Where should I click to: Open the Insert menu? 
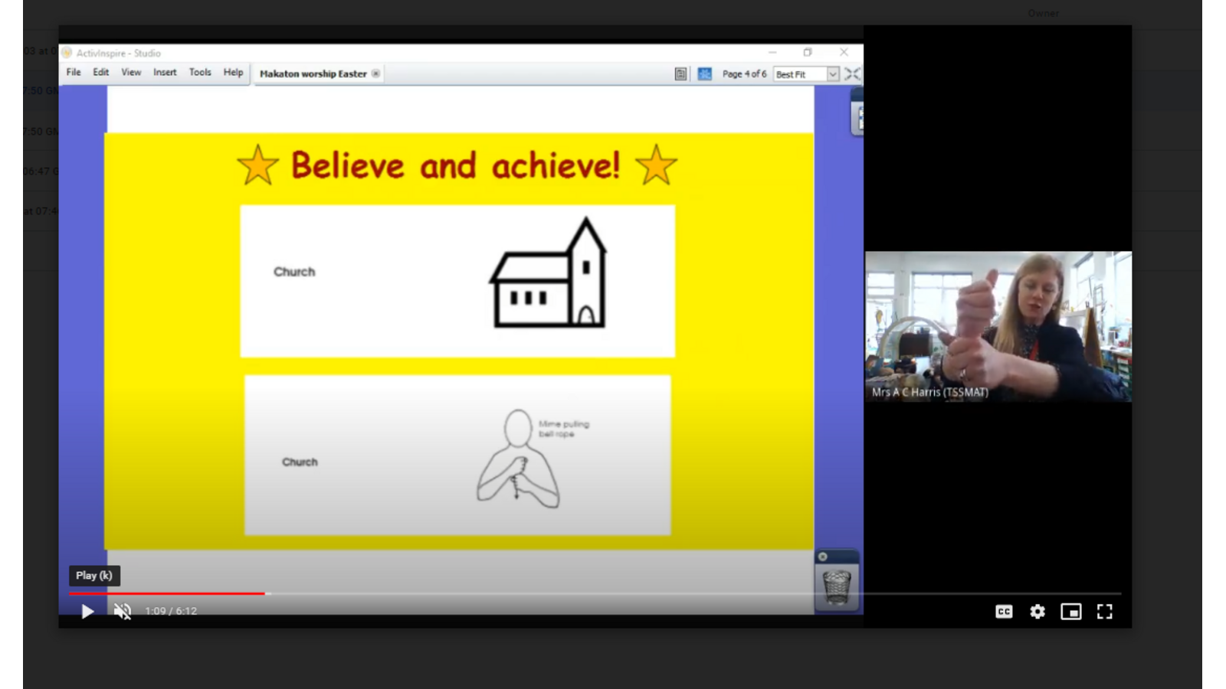(x=165, y=73)
